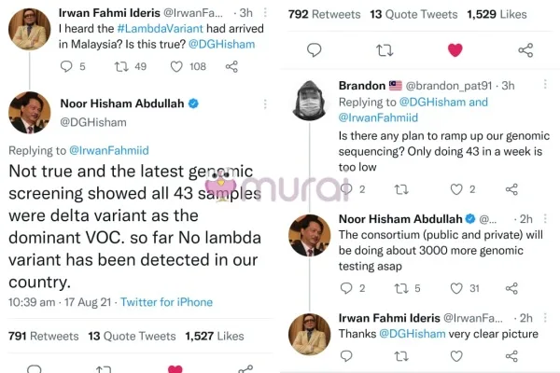This screenshot has height=373, width=560.
Task: Retweet Brandon's genomic sequencing tweet
Action: [401, 189]
